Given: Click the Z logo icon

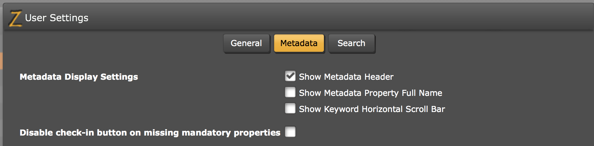Looking at the screenshot, I should [15, 18].
